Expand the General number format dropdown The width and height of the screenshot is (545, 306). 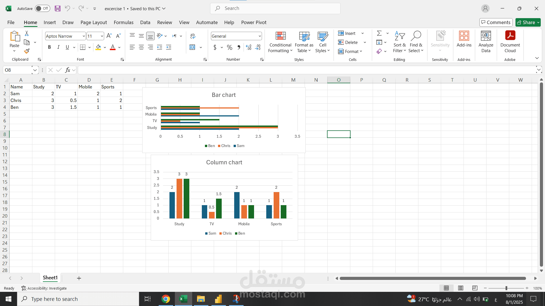(x=259, y=36)
